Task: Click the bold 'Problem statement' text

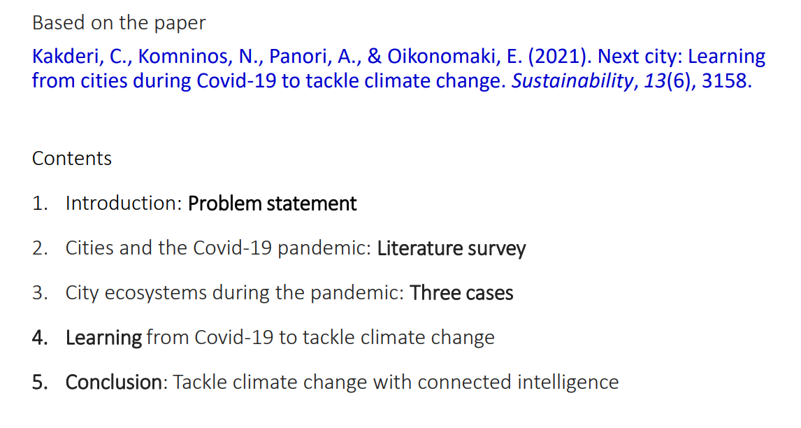Action: [273, 204]
